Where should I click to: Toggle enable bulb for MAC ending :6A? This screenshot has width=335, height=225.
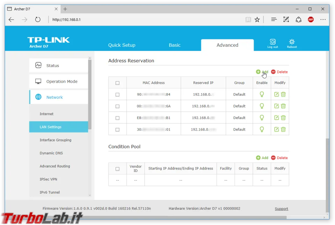(x=262, y=106)
